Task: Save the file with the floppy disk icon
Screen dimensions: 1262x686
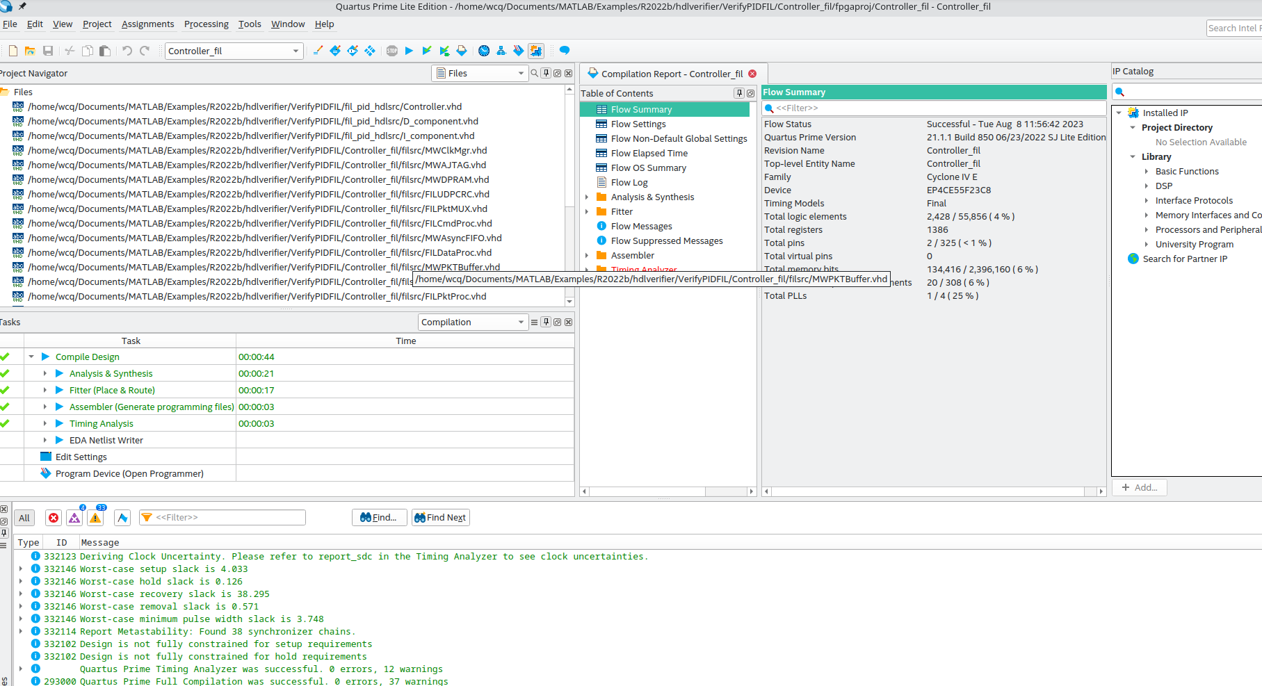Action: (x=48, y=51)
